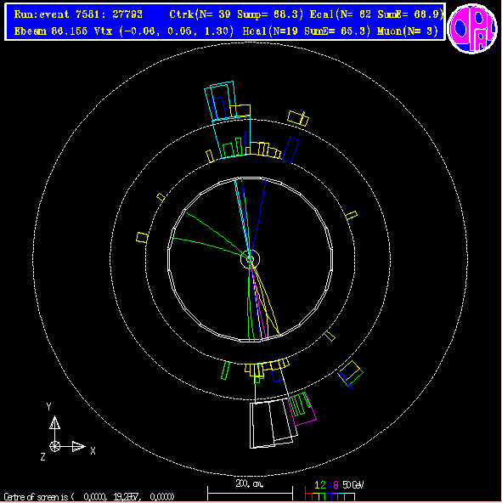Click the magenta '8' energy legend entry
Viewport: 502px width, 503px height.
coord(336,485)
